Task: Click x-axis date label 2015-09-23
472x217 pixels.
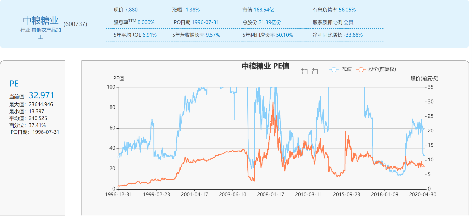Action: coord(346,195)
